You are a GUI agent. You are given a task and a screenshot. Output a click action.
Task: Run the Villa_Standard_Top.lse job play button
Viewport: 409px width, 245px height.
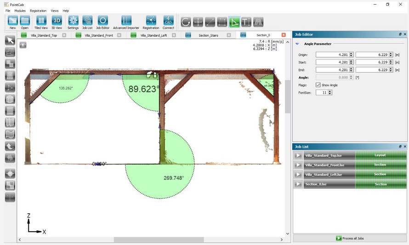pyautogui.click(x=298, y=155)
